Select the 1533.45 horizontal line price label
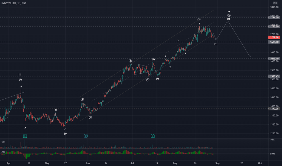This screenshot has height=166, width=282. coord(274,76)
